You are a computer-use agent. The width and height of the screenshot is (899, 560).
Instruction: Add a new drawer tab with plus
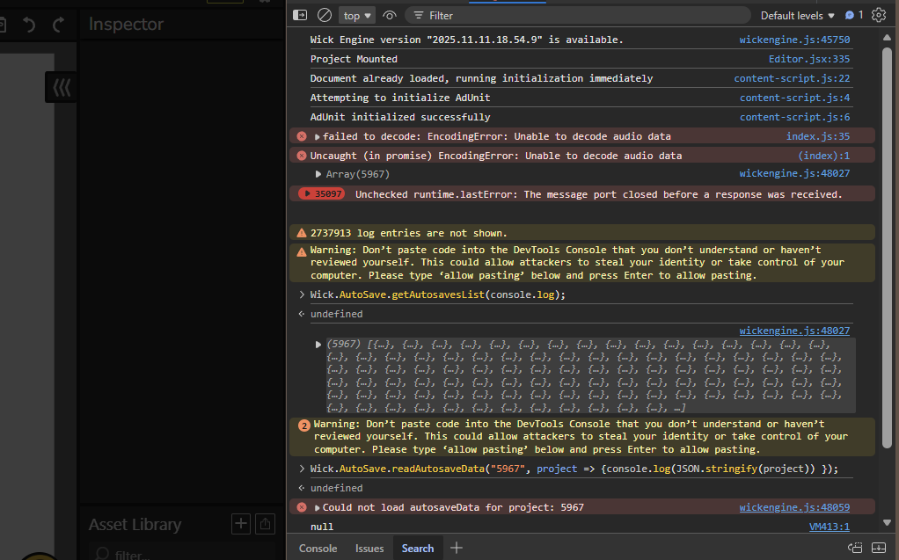pos(456,548)
